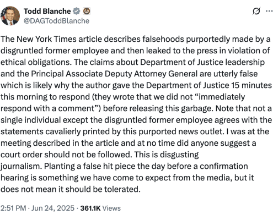Click the phrase '15 minutes' in the post
The image size is (273, 220).
251,85
